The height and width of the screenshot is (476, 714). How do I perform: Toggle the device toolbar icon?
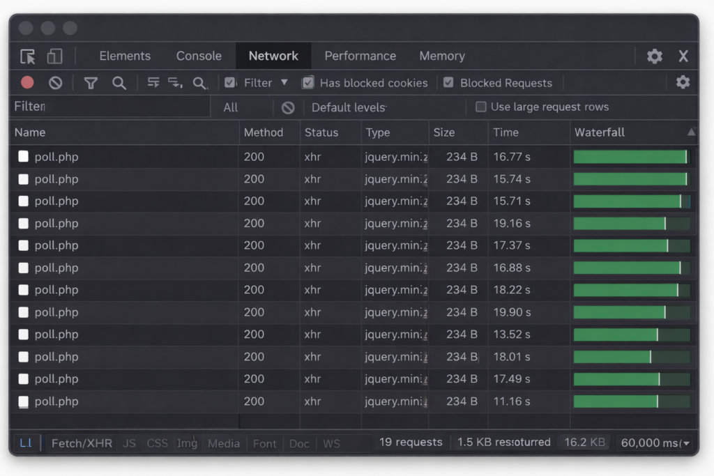[x=54, y=56]
